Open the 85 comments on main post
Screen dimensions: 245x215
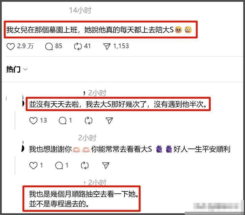tap(49, 46)
